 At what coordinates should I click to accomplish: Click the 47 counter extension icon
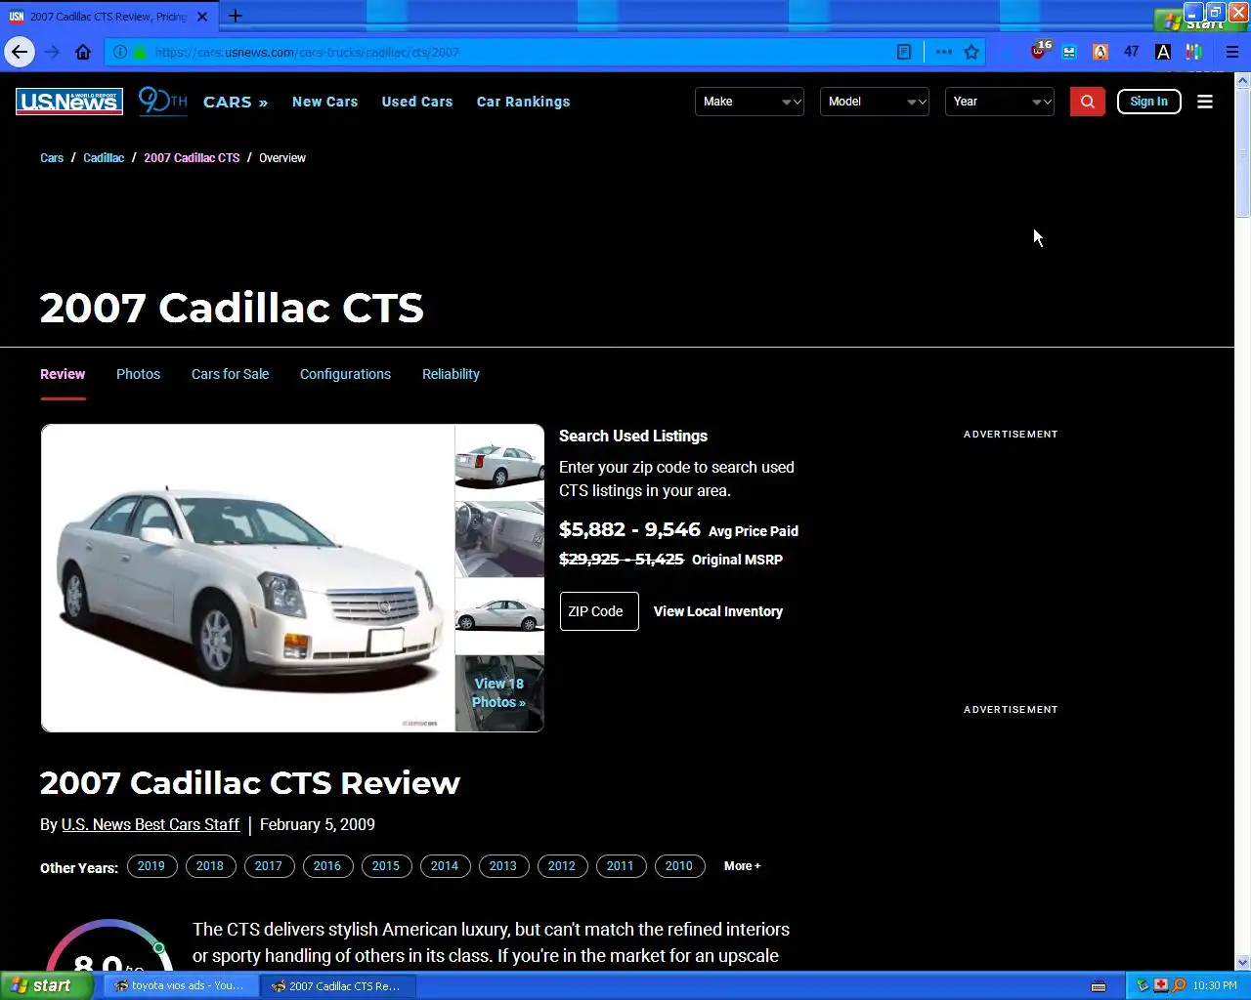1132,52
